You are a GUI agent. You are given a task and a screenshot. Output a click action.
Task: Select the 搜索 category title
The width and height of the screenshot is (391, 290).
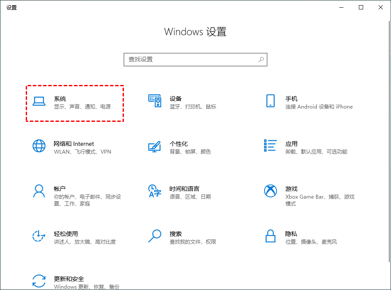pyautogui.click(x=175, y=234)
